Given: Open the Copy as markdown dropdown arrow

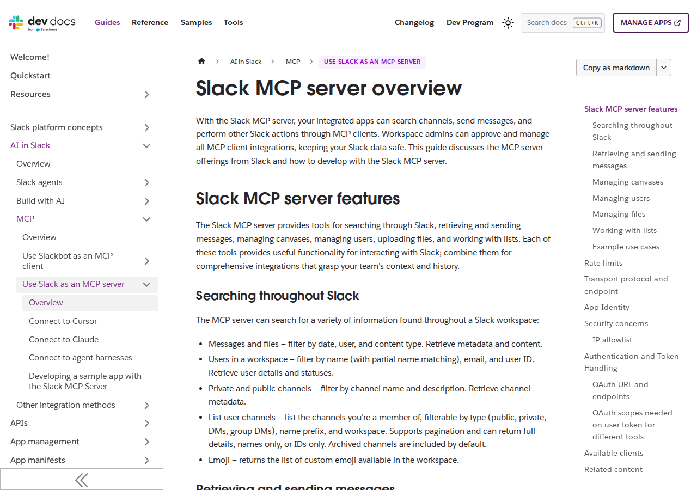Looking at the screenshot, I should click(x=664, y=68).
